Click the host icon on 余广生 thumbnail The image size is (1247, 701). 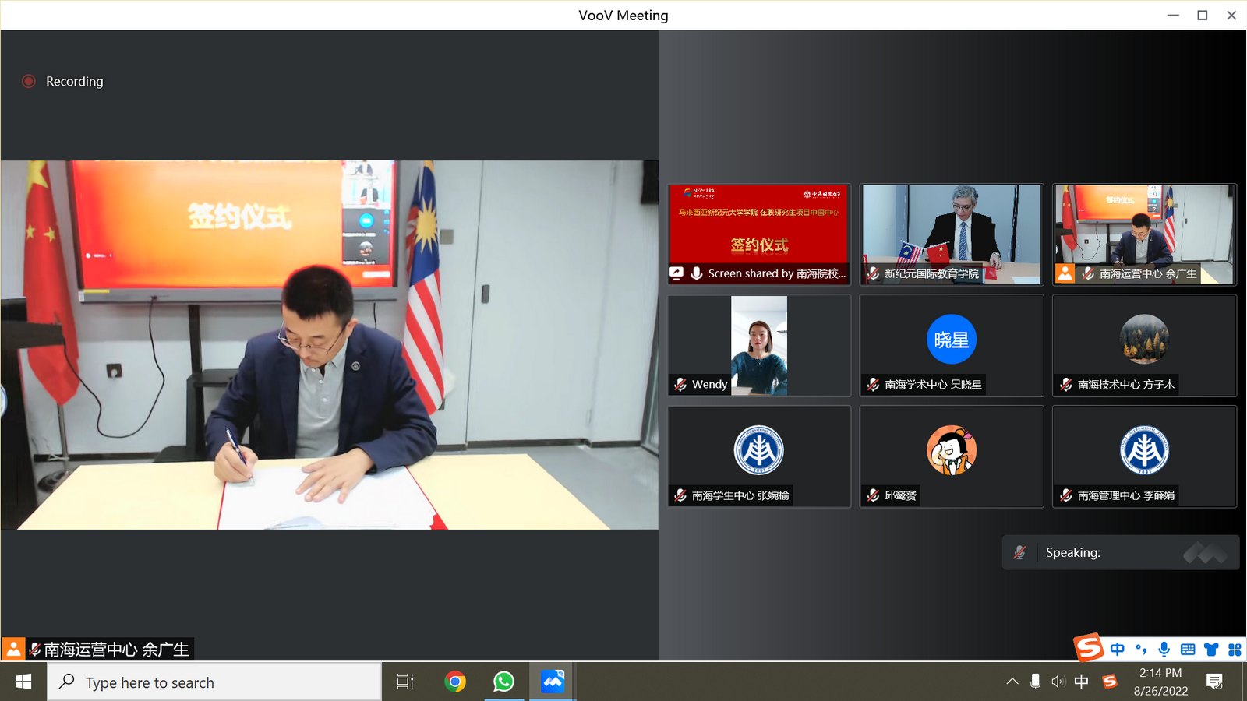pos(1065,273)
